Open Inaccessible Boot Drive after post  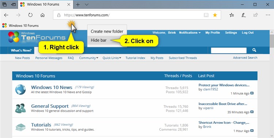click(x=223, y=104)
